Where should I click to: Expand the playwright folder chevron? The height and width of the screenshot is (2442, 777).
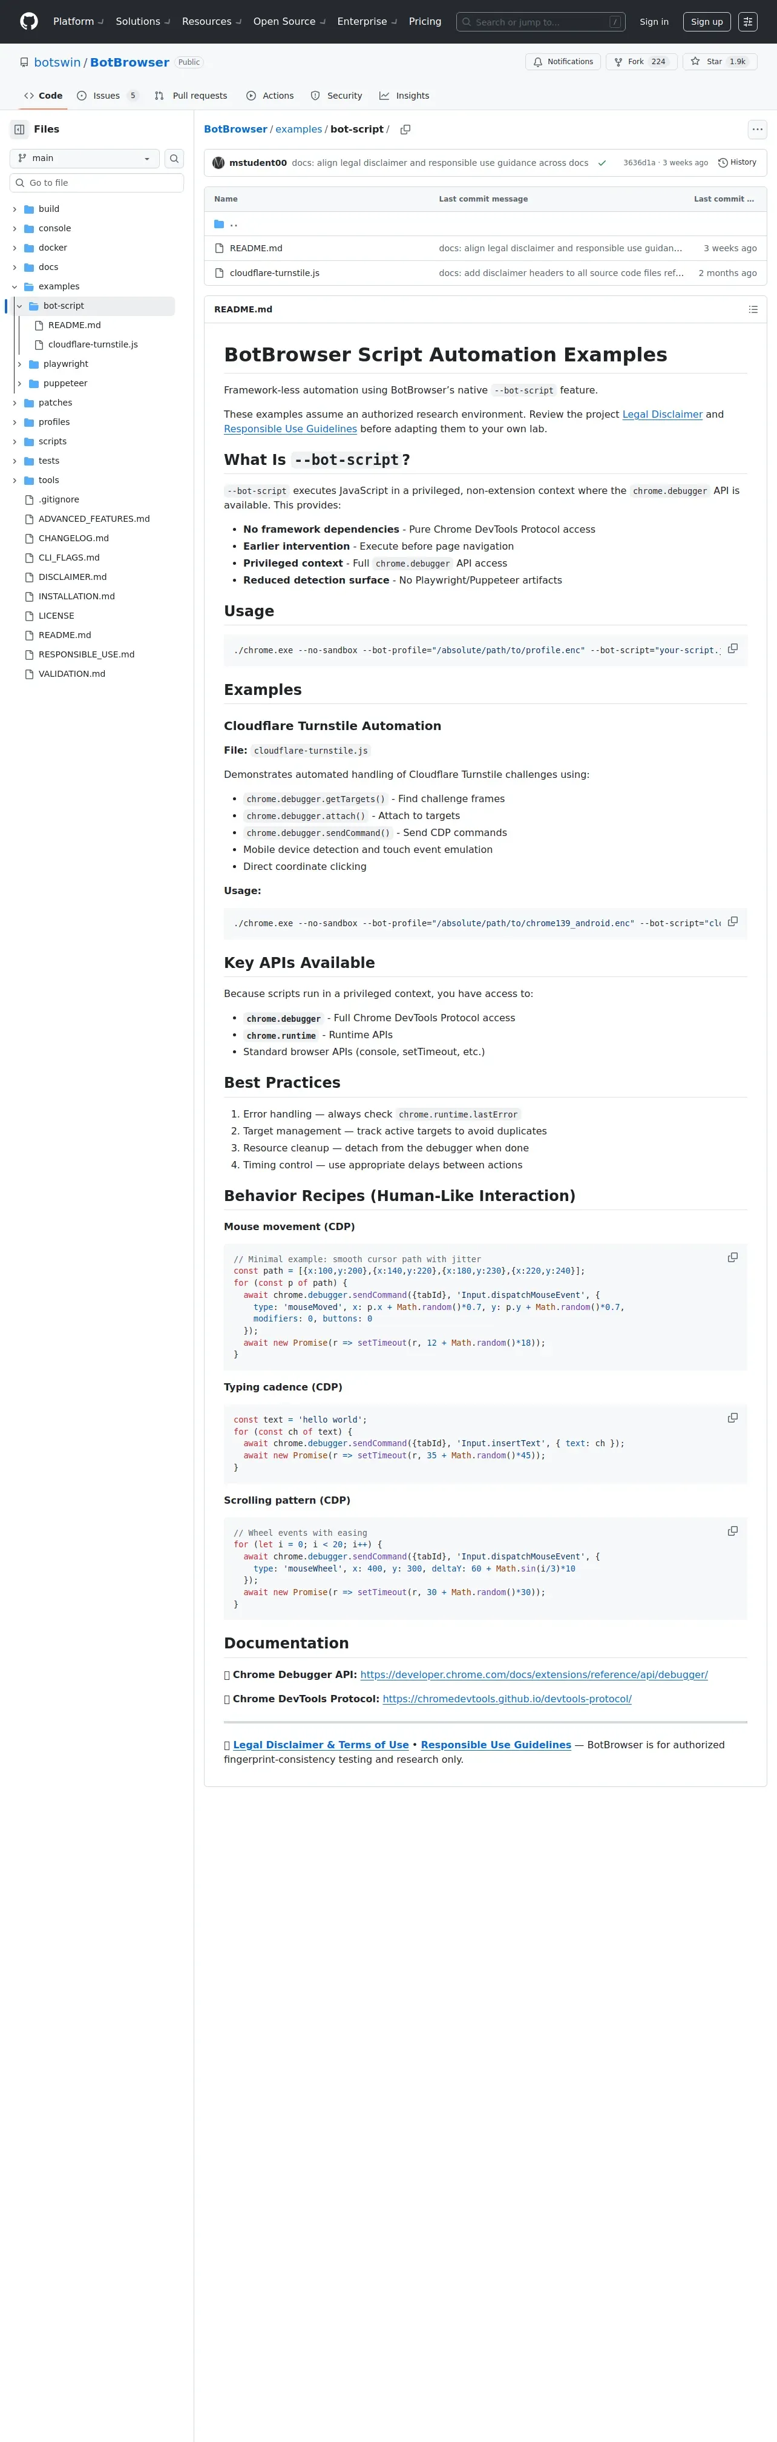(x=19, y=364)
